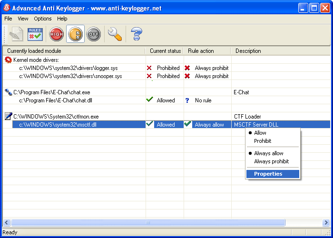Click red X status icon for snooper.sys

coord(149,76)
